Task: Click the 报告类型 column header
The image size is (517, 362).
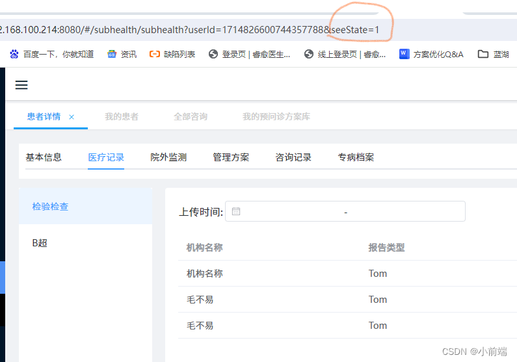Action: (386, 248)
